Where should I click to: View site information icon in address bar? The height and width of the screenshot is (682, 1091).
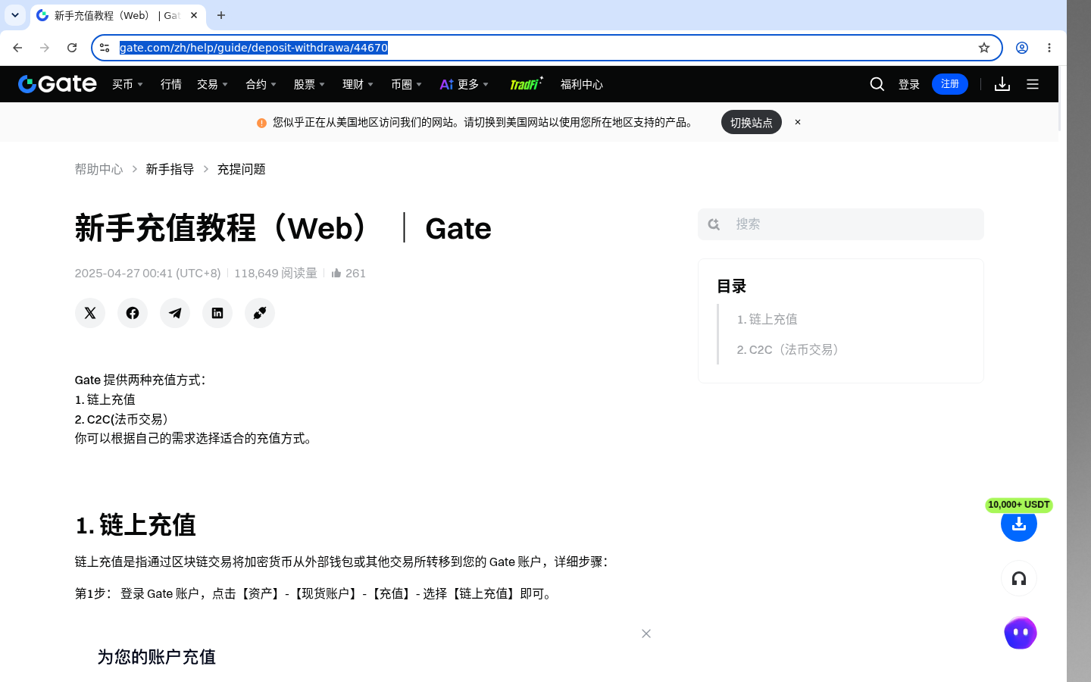(x=105, y=48)
